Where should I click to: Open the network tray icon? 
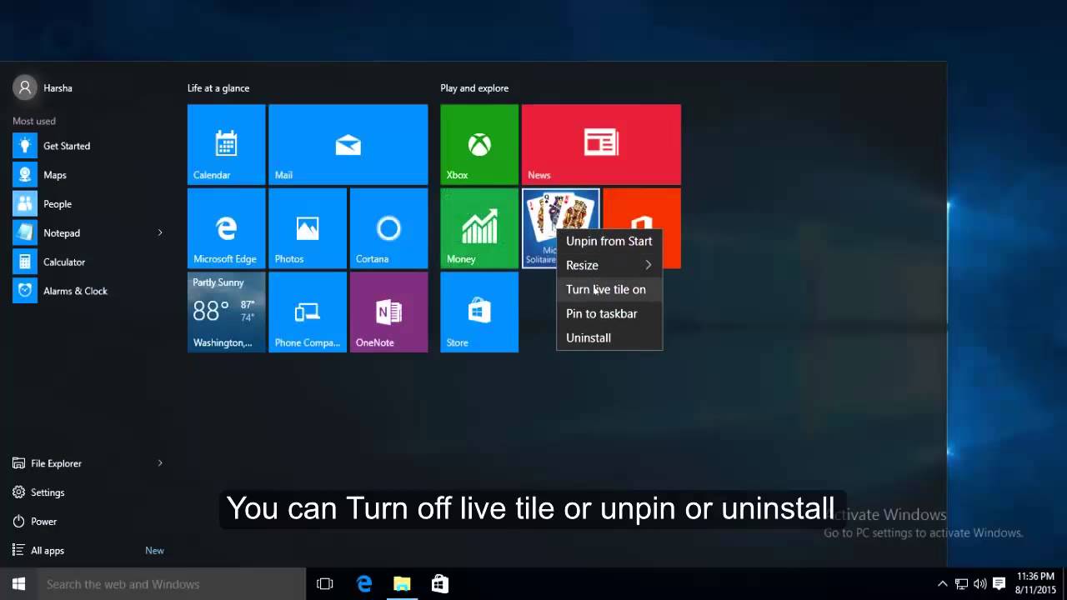pyautogui.click(x=961, y=584)
